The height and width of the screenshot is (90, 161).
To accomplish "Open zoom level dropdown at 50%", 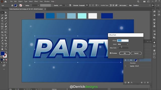I will click(16, 89).
